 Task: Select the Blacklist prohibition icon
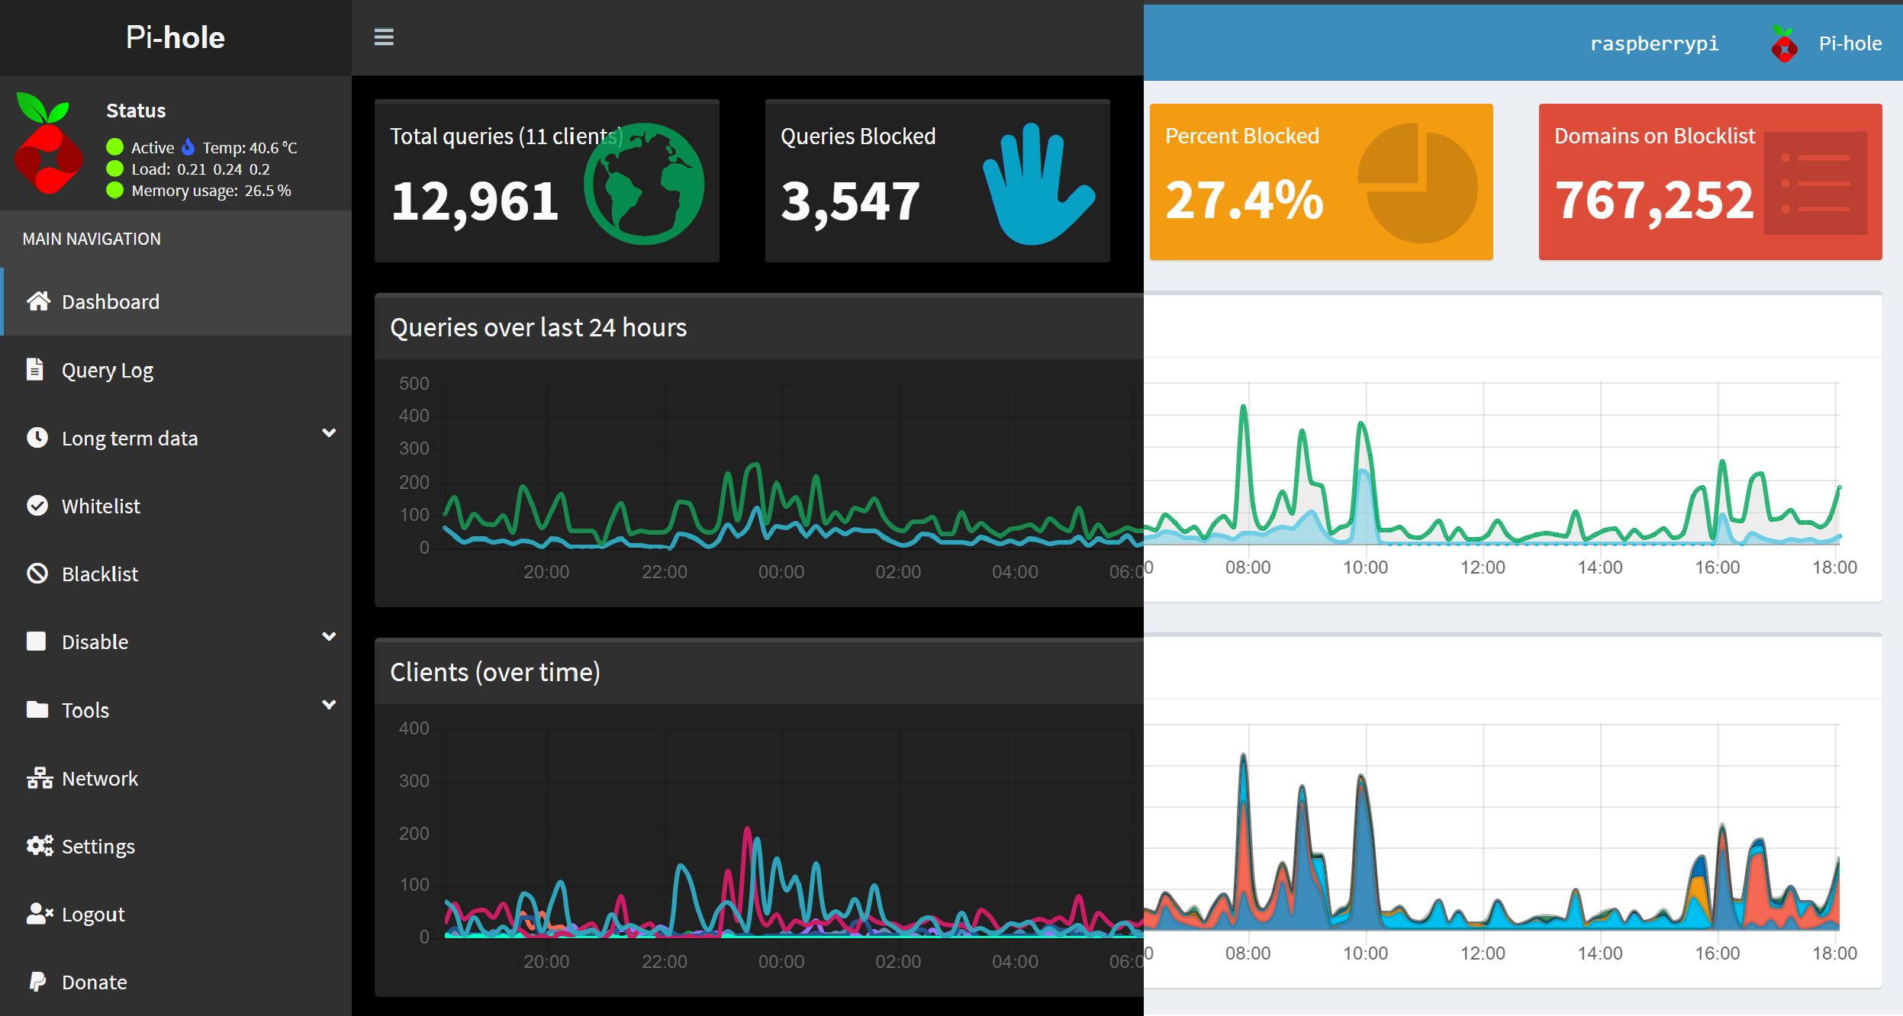pyautogui.click(x=37, y=574)
